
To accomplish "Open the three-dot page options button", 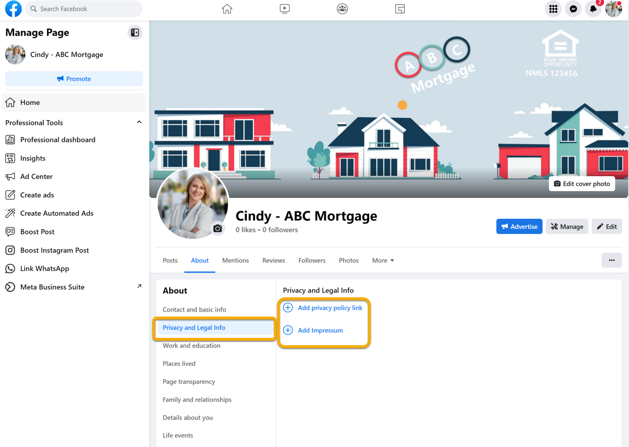I will 612,260.
